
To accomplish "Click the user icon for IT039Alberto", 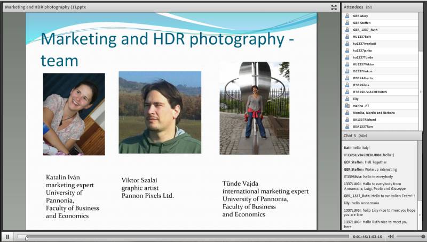I will click(x=347, y=78).
